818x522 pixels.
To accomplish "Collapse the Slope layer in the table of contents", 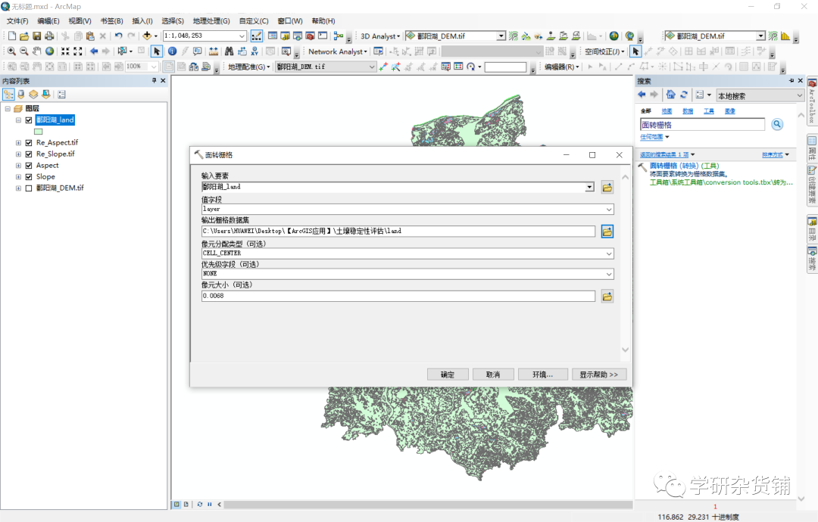I will [x=19, y=176].
